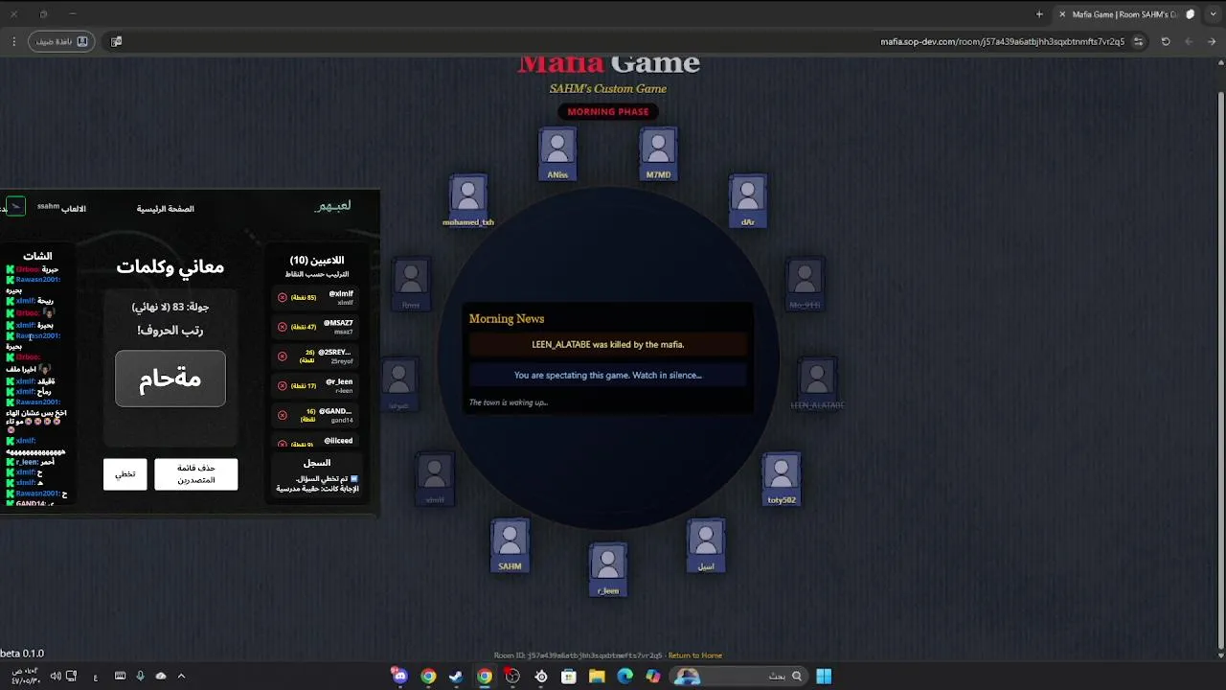
Task: Remove player @xlmlf with red X icon
Action: [x=283, y=297]
